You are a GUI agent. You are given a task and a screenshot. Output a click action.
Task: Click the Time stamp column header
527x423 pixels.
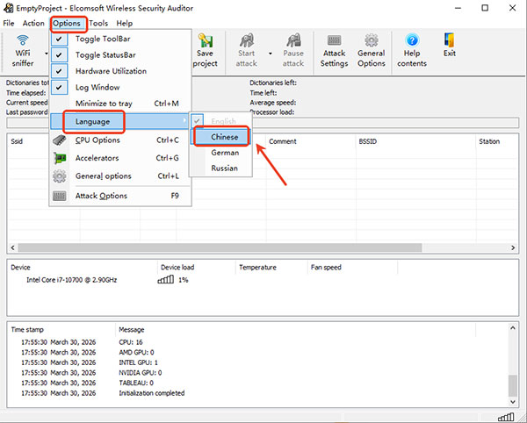pyautogui.click(x=61, y=329)
